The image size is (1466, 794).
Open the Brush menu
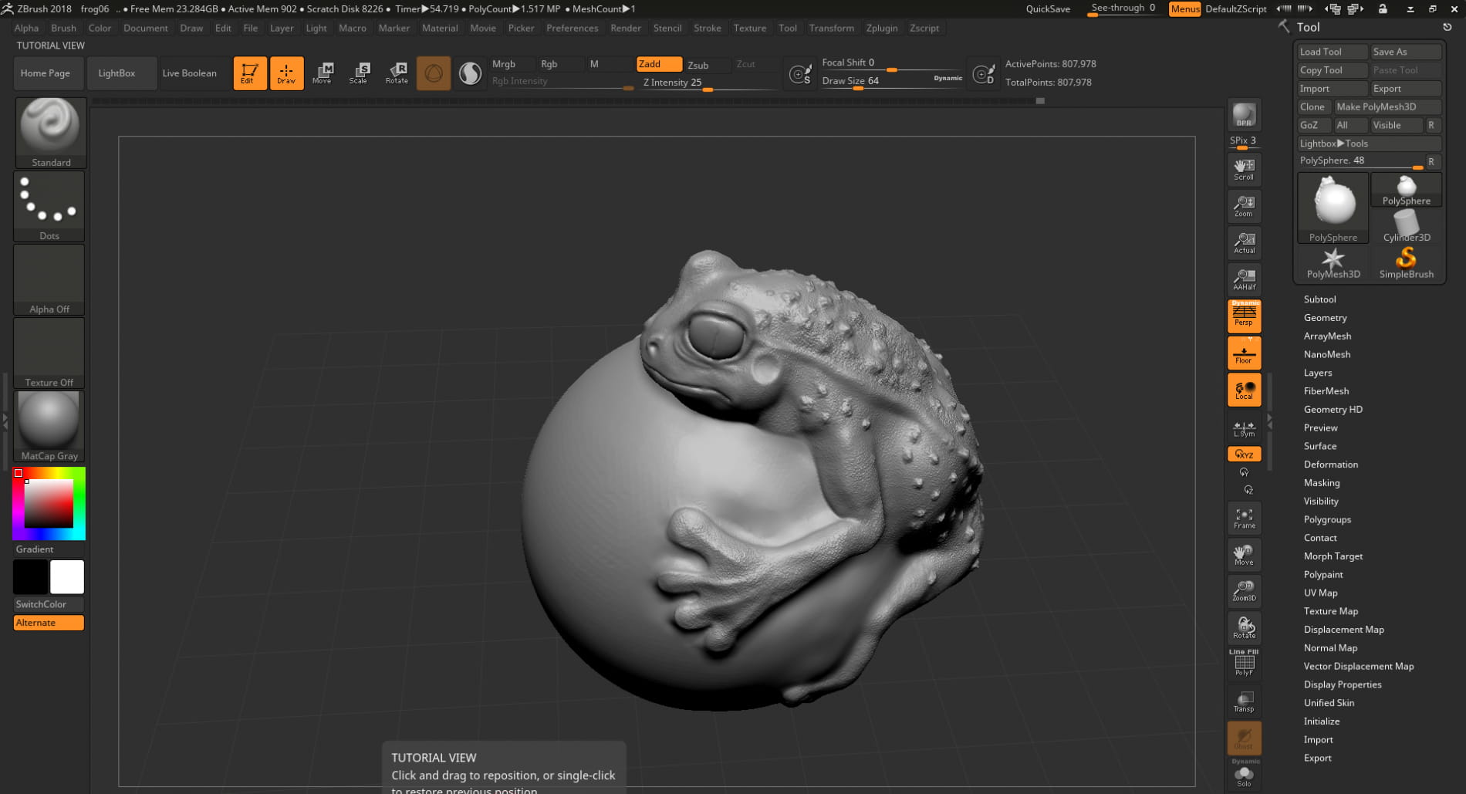(x=63, y=28)
